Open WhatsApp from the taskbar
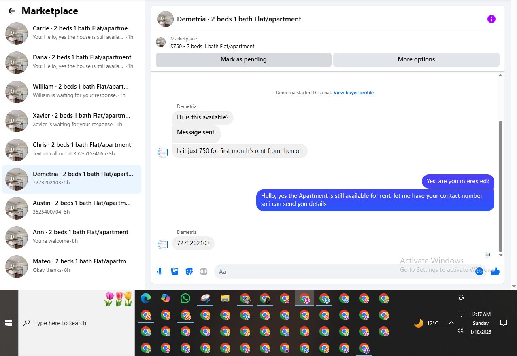Screen dimensions: 517x356 (185, 299)
